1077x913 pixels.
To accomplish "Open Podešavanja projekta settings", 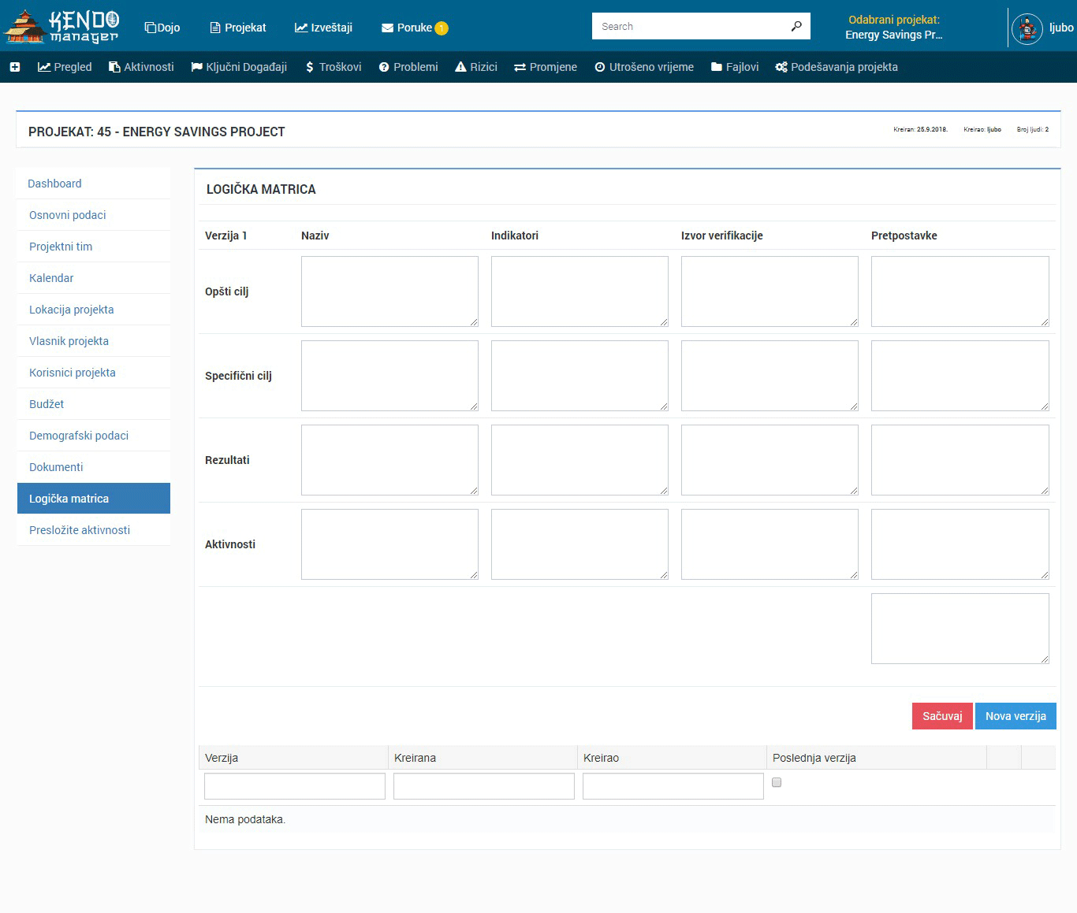I will [837, 67].
